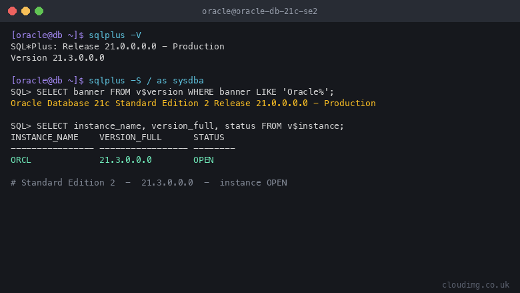Maximize the terminal with the green button
Viewport: 520px width, 293px height.
tap(39, 11)
